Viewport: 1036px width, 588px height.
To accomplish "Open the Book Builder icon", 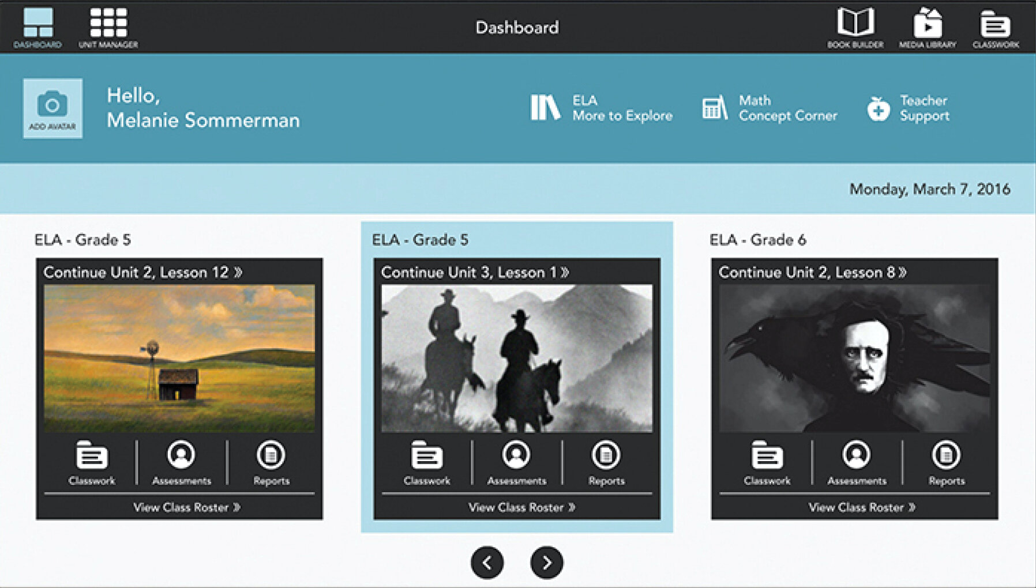I will pyautogui.click(x=855, y=28).
